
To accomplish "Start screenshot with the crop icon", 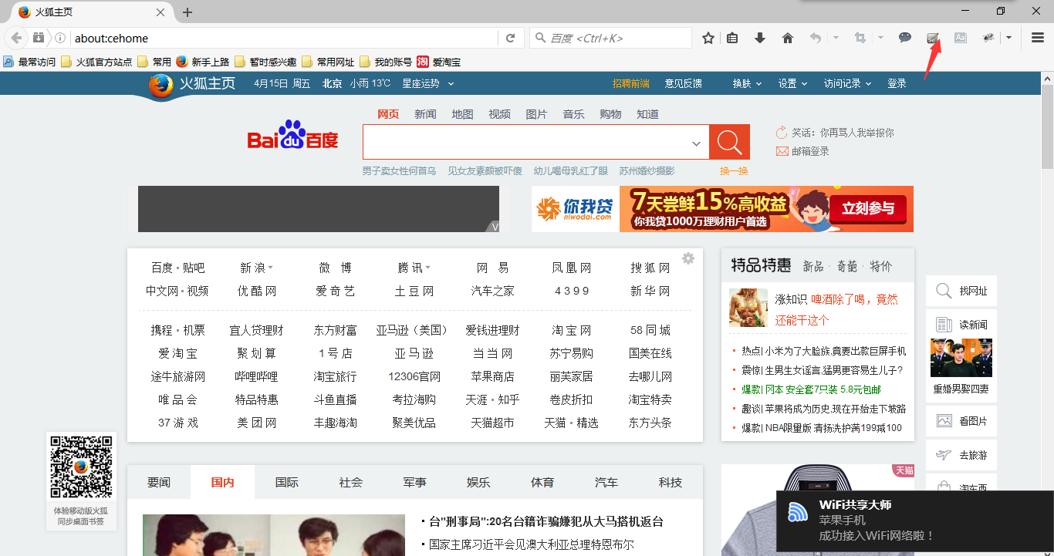I will [x=860, y=38].
